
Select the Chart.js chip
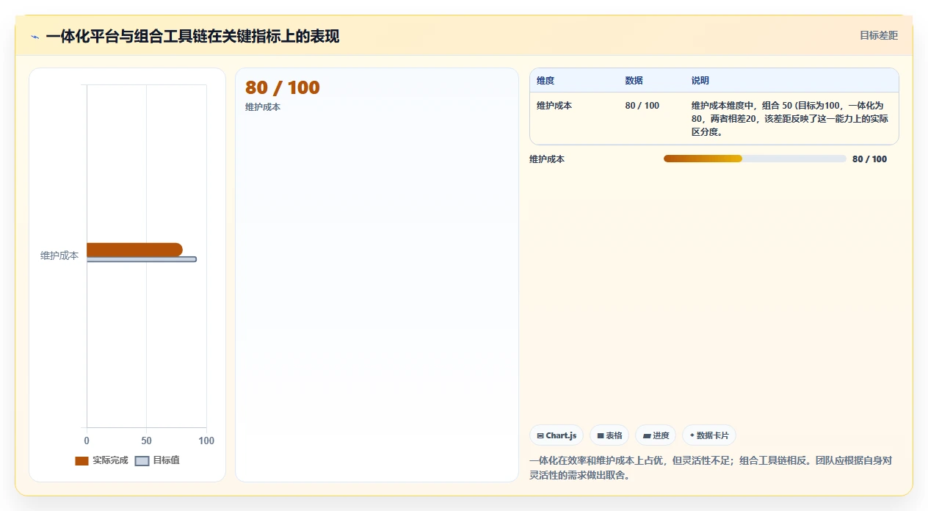tap(557, 435)
